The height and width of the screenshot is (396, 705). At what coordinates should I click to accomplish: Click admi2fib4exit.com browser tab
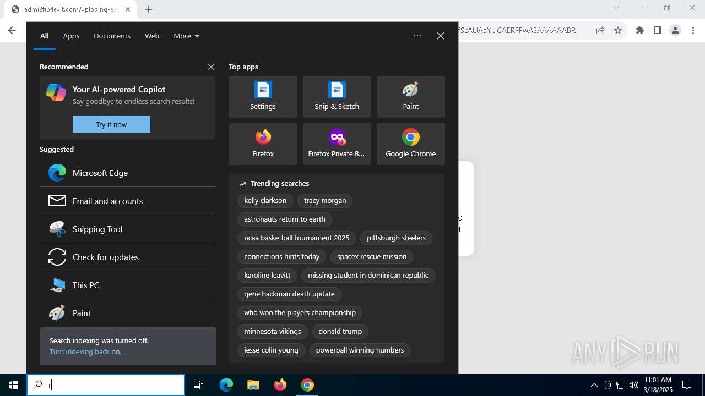[70, 9]
